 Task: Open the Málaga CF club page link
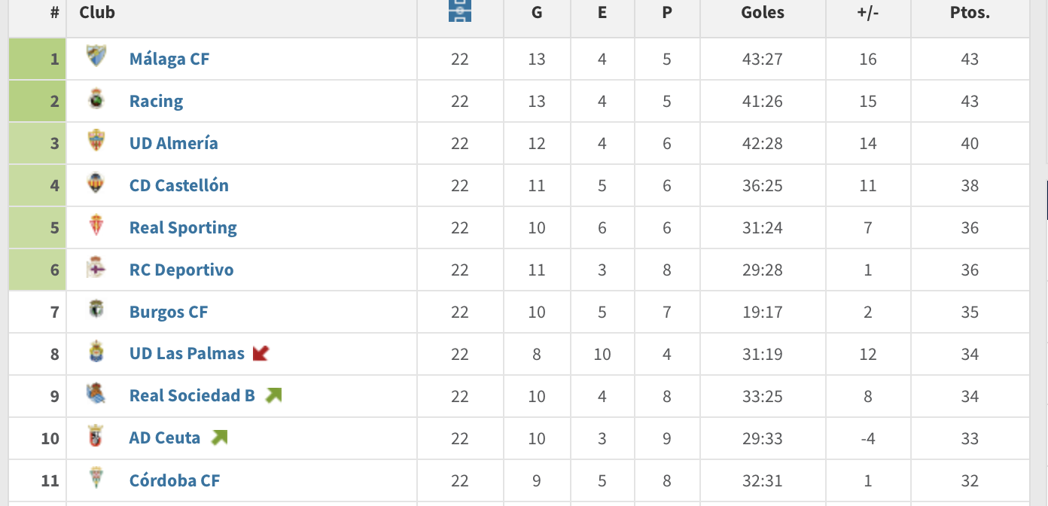[x=169, y=59]
